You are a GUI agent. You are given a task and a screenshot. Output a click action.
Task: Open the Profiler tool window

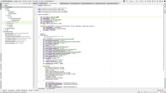36,90
